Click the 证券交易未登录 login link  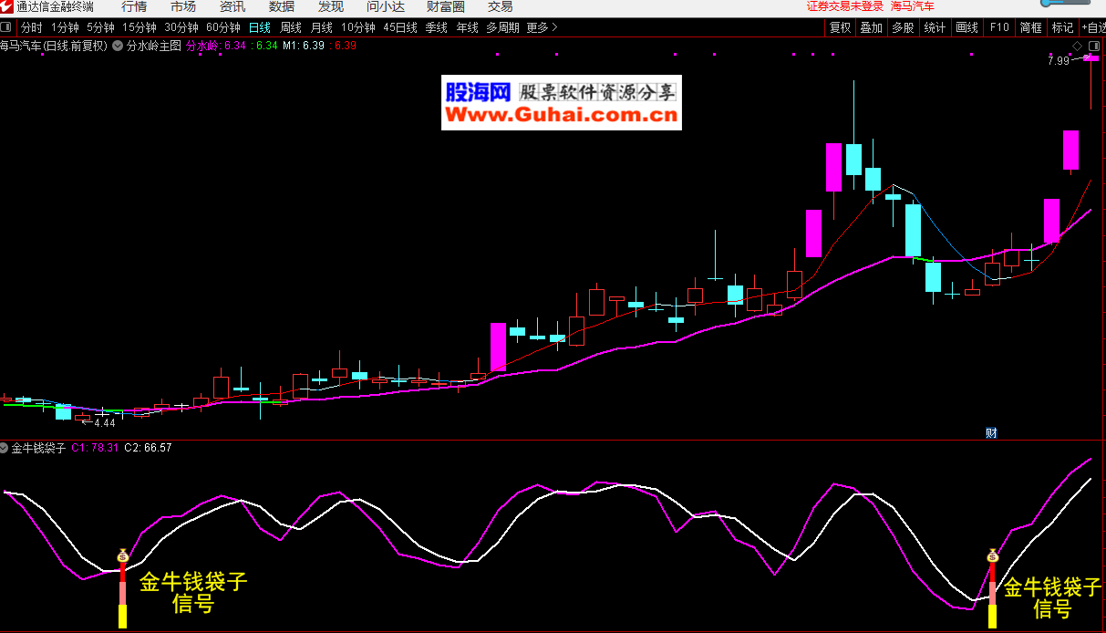click(x=844, y=6)
